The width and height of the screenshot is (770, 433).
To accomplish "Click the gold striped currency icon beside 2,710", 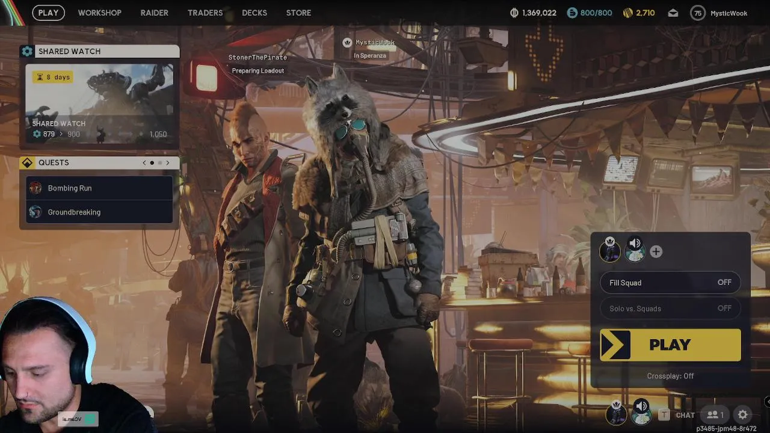I will pos(627,13).
